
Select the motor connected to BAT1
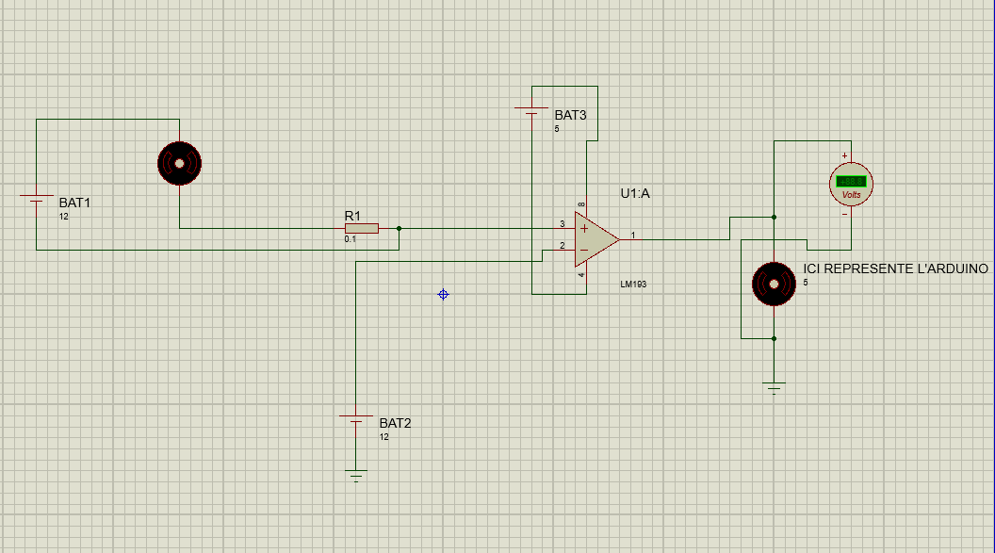tap(180, 164)
